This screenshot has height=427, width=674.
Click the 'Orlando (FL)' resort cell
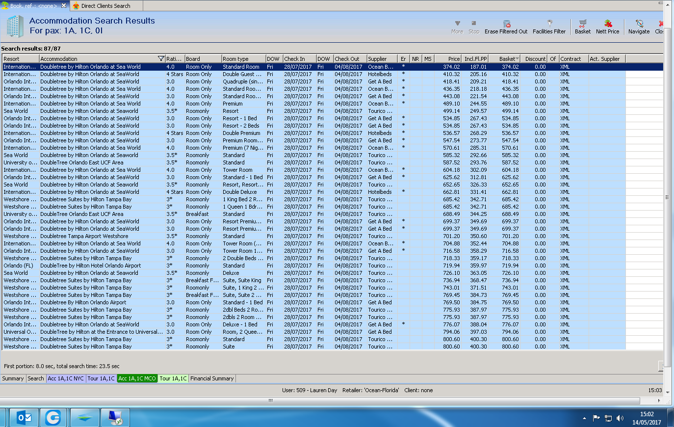[21, 266]
